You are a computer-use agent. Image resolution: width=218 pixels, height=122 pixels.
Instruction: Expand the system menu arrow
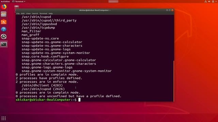point(216,1)
